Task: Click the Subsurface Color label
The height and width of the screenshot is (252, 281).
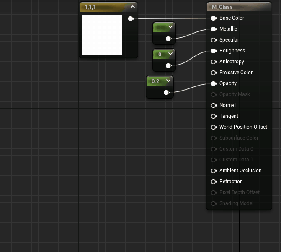Action: [x=239, y=138]
